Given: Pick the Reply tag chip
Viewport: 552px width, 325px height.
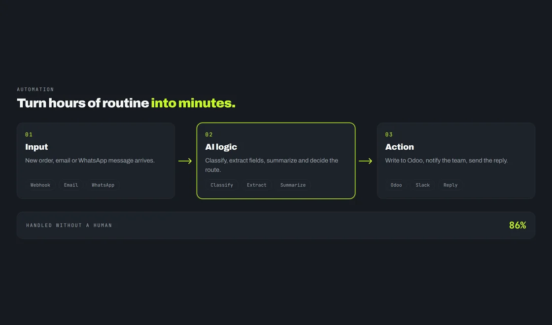Looking at the screenshot, I should pos(450,185).
